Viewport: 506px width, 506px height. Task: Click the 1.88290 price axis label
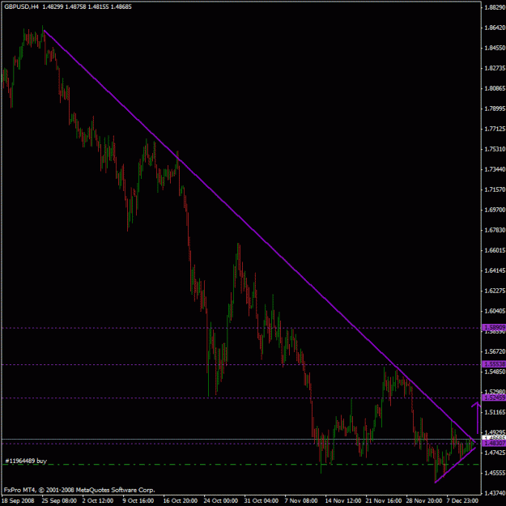coord(495,7)
